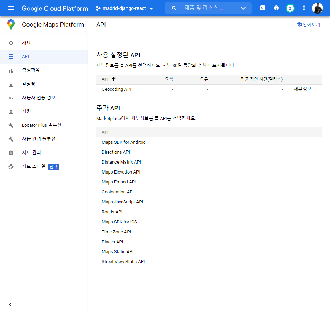Expand the search bar dropdown chevron
This screenshot has width=330, height=313.
pos(243,8)
